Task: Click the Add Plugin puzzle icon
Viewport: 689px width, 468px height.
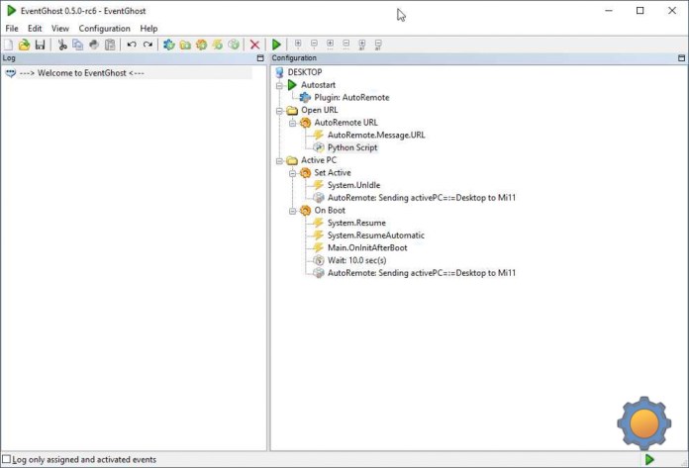Action: (x=168, y=45)
